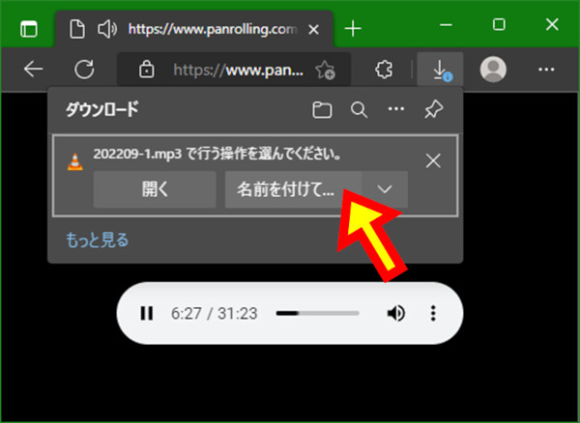The width and height of the screenshot is (580, 423).
Task: Click the VLC cone file icon
Action: pos(75,162)
